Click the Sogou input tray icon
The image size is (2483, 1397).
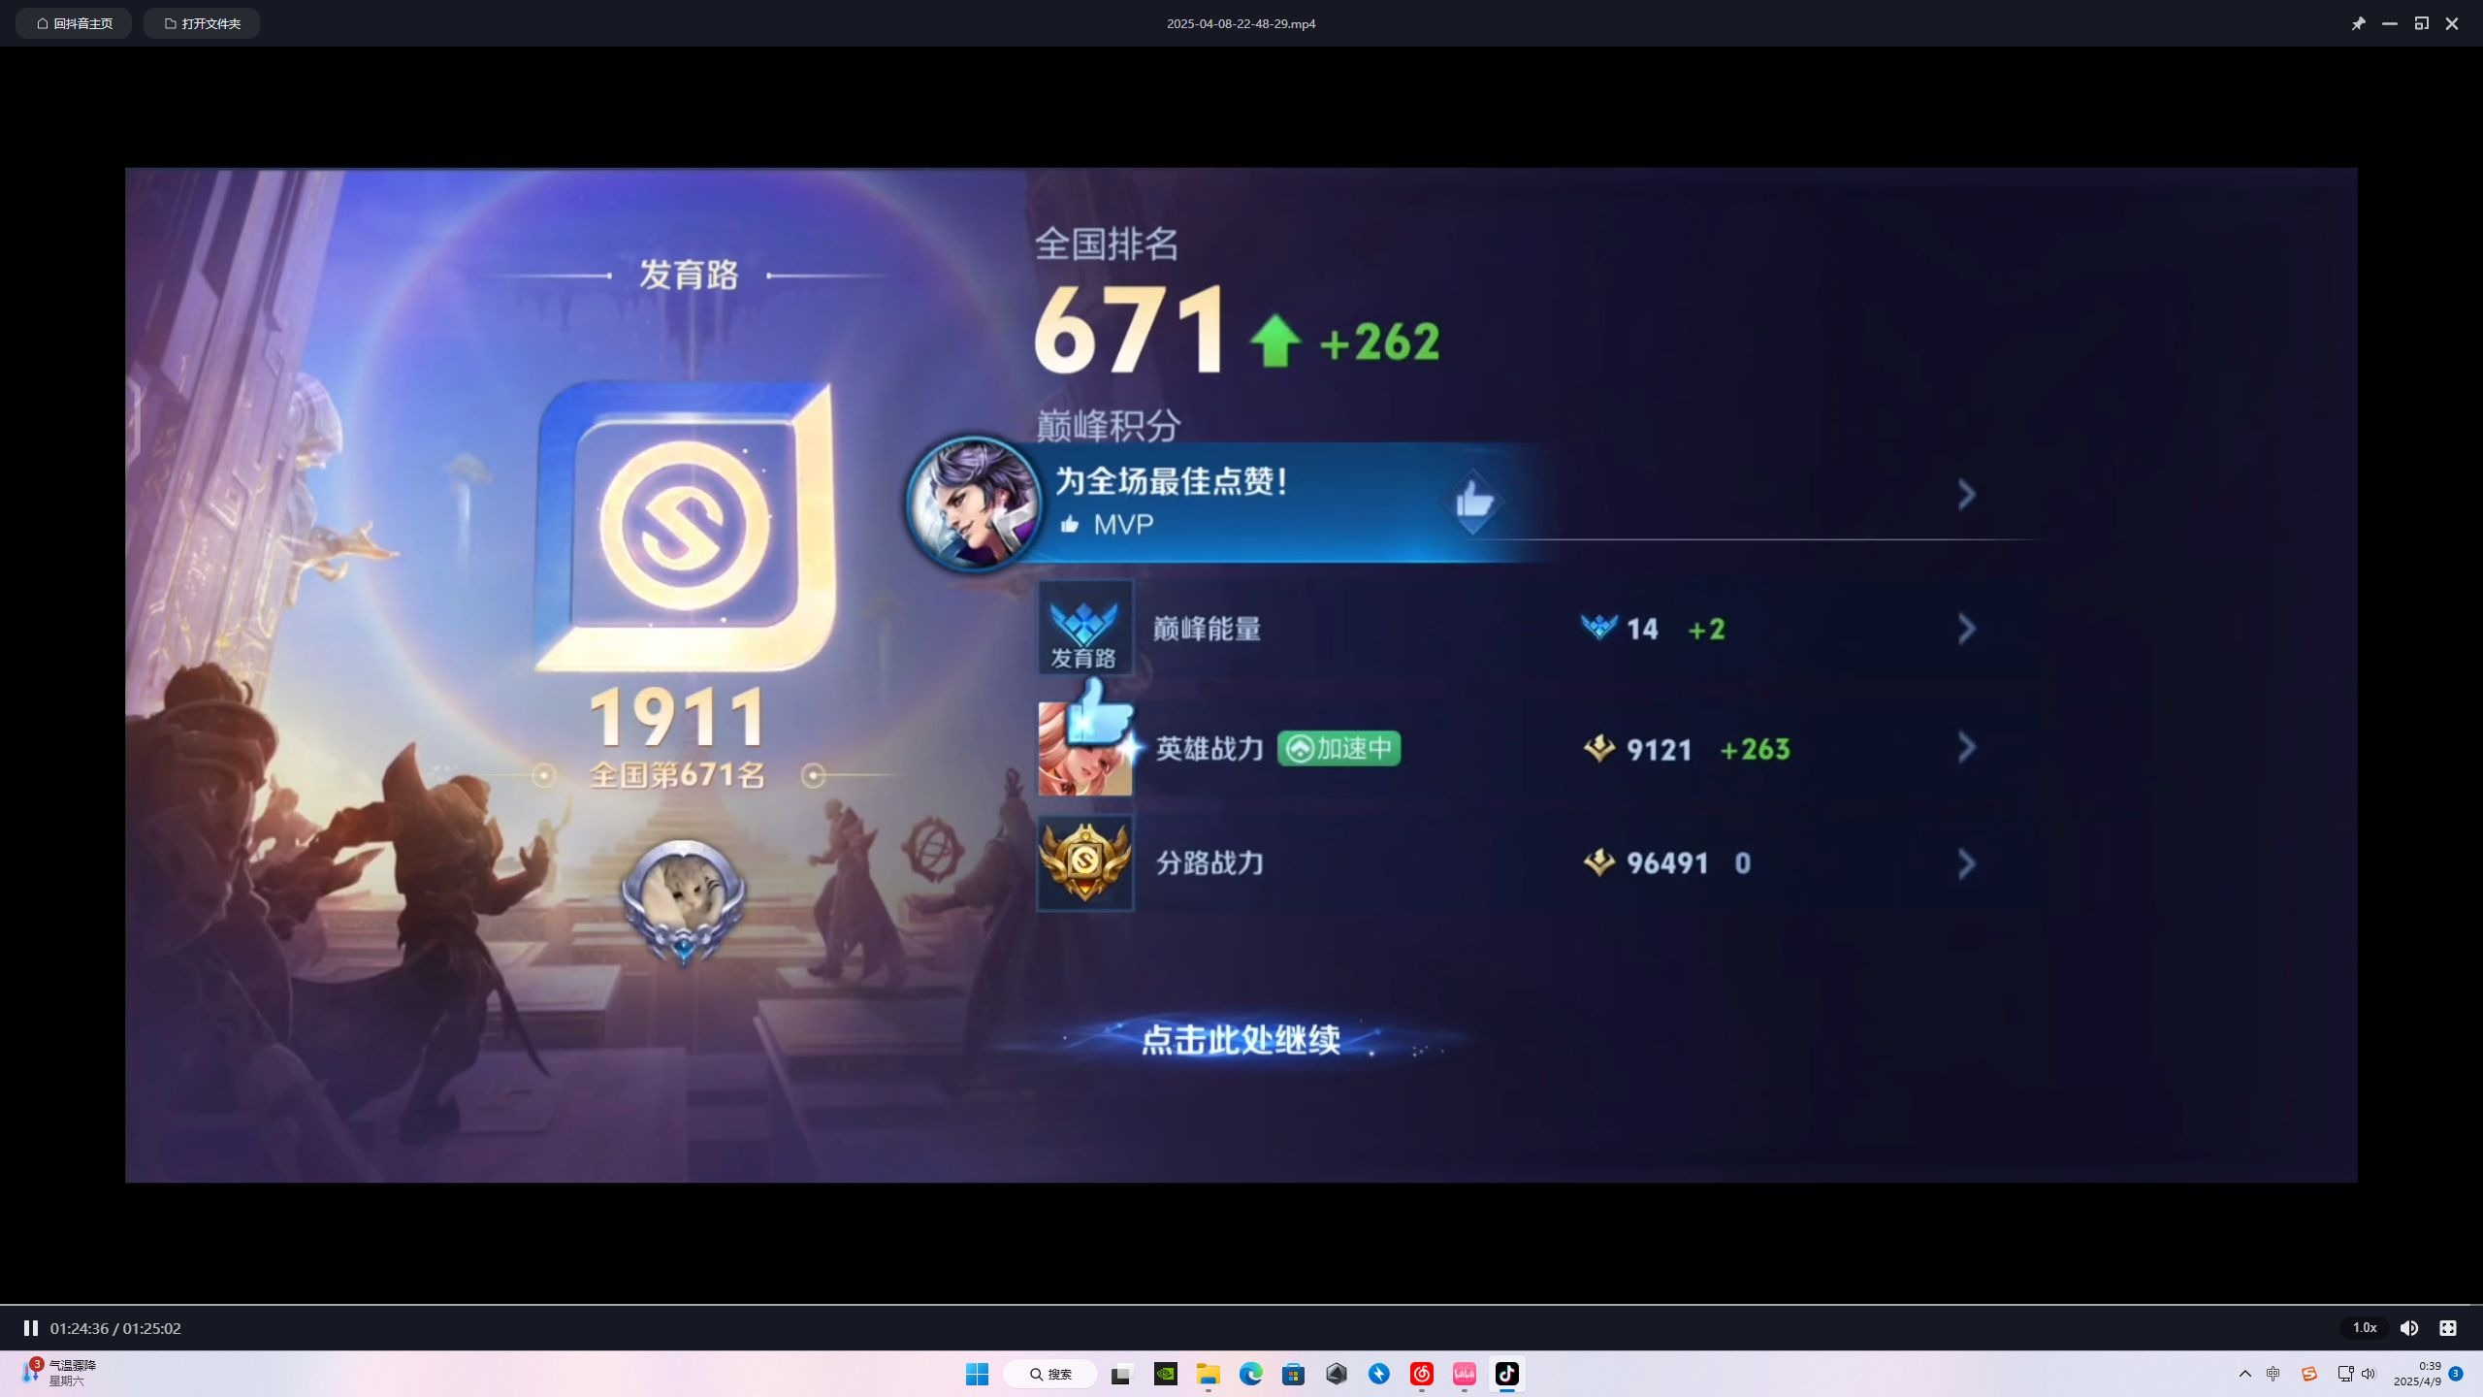tap(2308, 1374)
